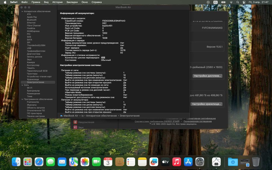Open the Нормативная сертификация link
272x170 pixels.
point(201,119)
